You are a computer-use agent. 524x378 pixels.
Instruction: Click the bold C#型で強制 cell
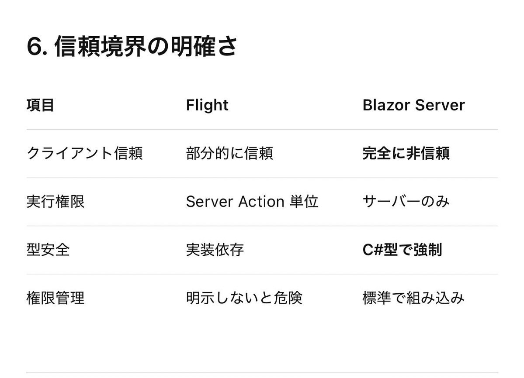[402, 250]
